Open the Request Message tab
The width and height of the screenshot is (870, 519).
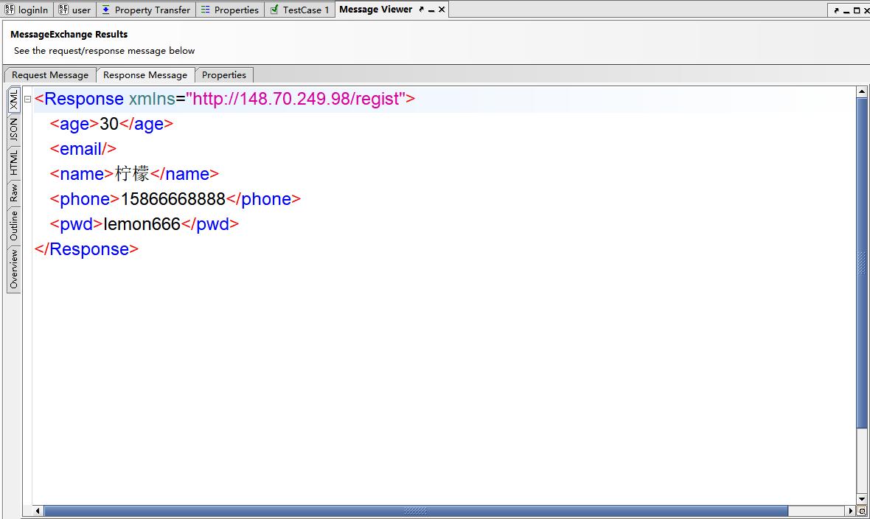(50, 75)
